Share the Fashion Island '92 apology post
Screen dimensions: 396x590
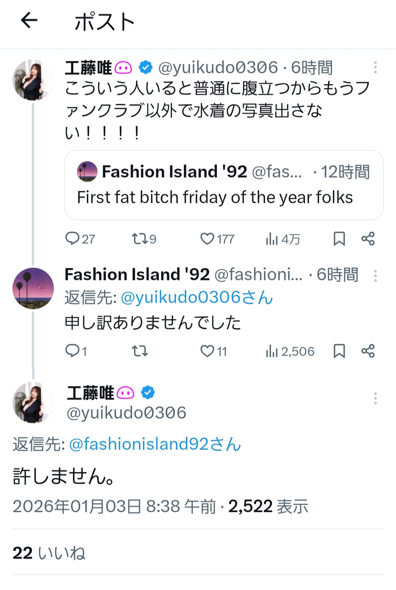368,351
